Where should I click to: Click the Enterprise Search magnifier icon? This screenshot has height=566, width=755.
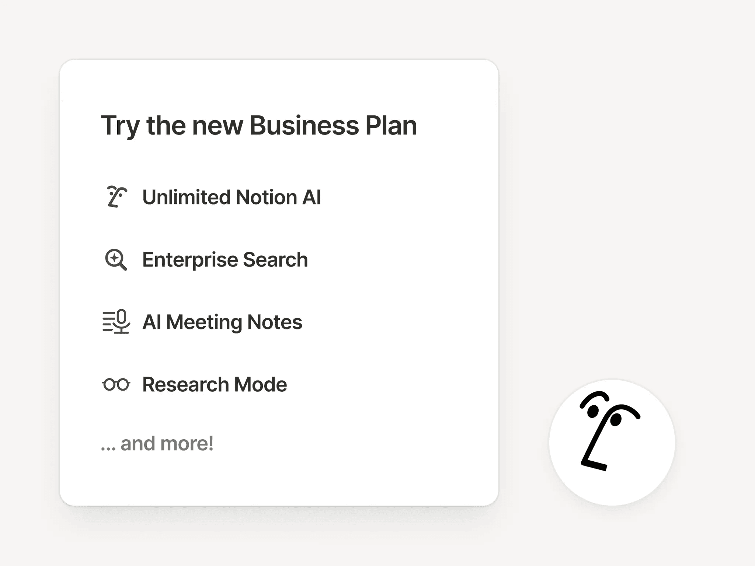click(x=116, y=260)
